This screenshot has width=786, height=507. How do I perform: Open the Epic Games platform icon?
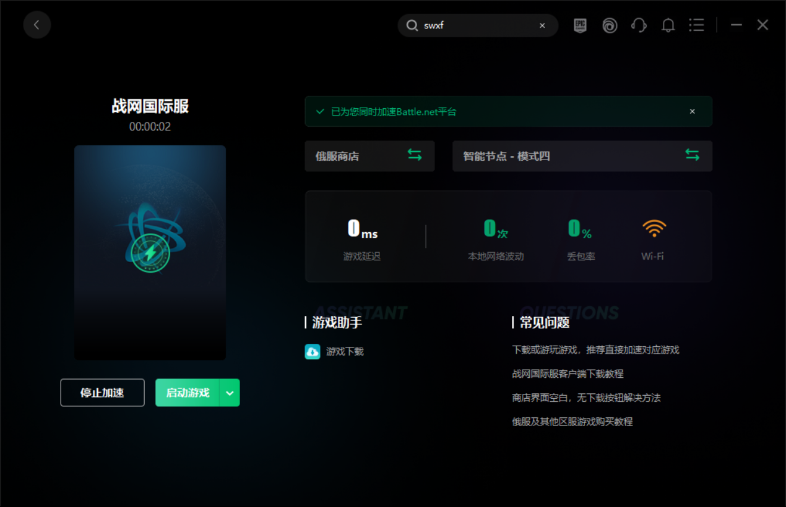580,25
